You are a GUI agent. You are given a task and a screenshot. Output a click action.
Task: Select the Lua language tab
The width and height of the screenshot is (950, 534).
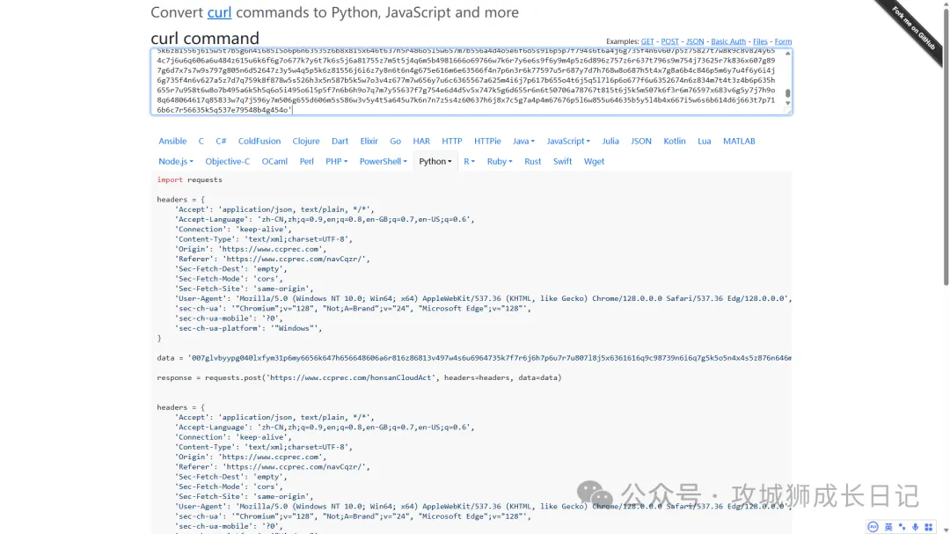click(x=704, y=141)
